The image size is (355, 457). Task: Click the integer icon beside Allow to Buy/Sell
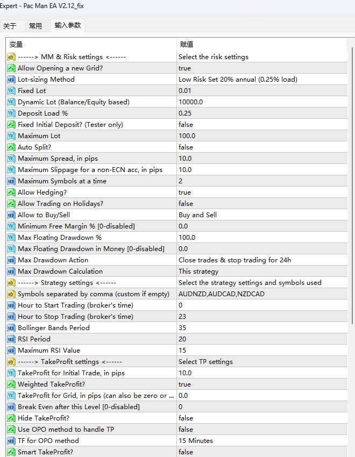tap(11, 215)
